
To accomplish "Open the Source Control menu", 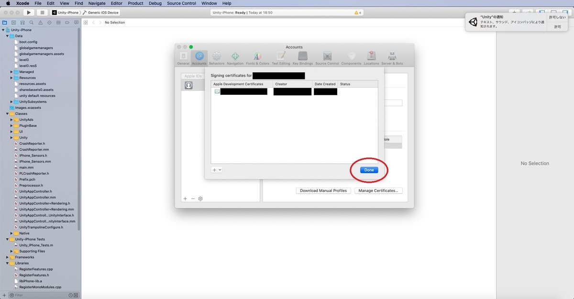I will point(181,3).
